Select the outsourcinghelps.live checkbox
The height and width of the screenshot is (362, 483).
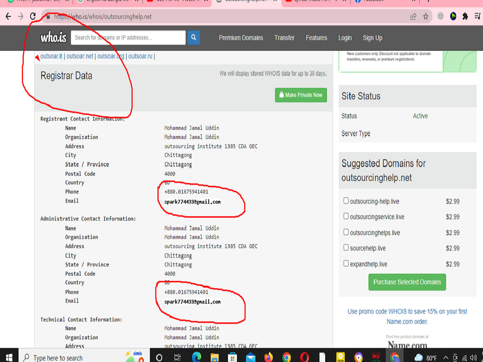pyautogui.click(x=346, y=232)
